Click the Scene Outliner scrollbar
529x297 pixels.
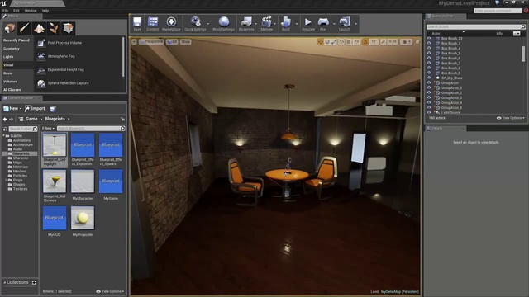click(523, 53)
